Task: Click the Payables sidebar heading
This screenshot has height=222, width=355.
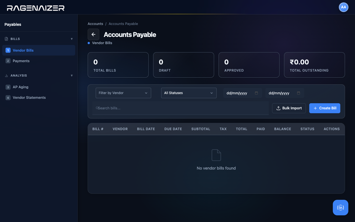Action: click(x=13, y=24)
